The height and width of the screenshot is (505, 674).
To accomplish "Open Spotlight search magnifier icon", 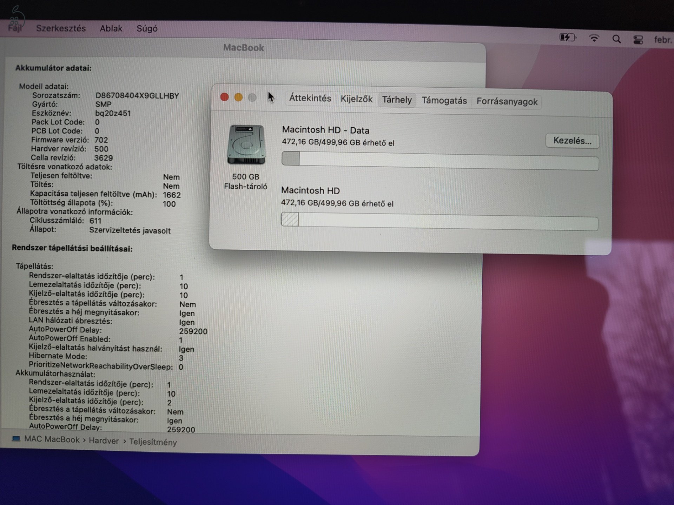I will (616, 39).
